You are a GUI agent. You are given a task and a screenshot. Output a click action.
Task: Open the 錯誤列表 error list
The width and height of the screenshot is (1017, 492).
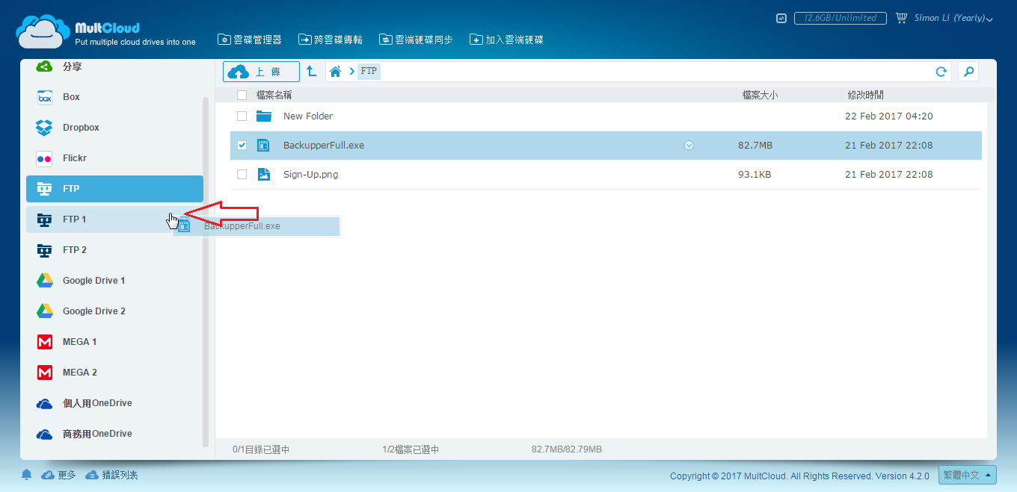[x=111, y=475]
